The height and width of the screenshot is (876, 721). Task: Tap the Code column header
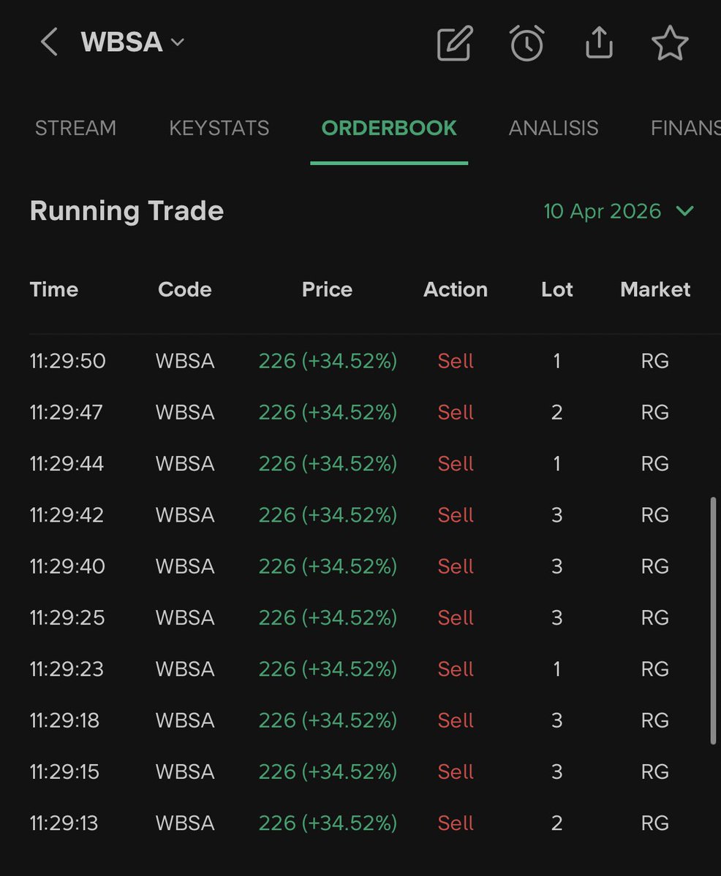pos(184,289)
